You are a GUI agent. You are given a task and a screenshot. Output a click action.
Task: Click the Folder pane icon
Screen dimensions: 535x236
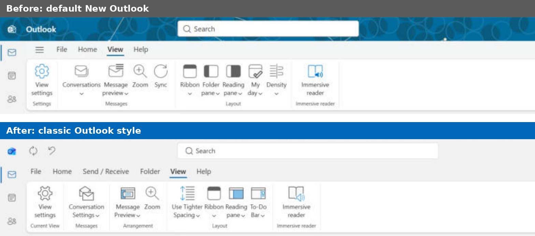211,71
